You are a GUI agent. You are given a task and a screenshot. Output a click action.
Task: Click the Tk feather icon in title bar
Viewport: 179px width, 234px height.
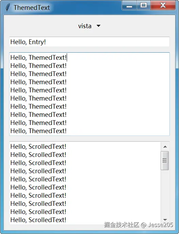8,7
